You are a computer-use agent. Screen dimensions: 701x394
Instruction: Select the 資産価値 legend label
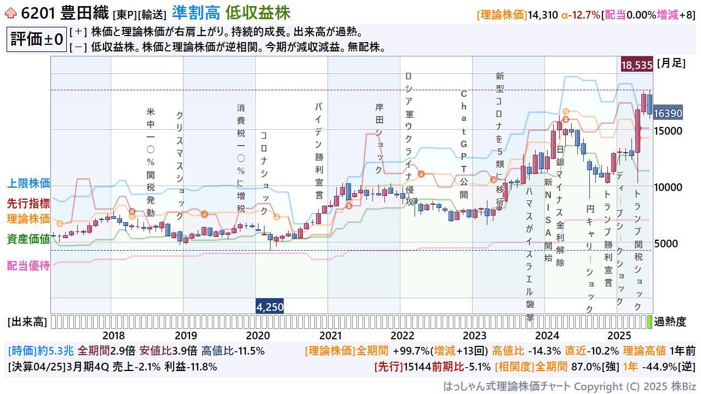coord(28,239)
